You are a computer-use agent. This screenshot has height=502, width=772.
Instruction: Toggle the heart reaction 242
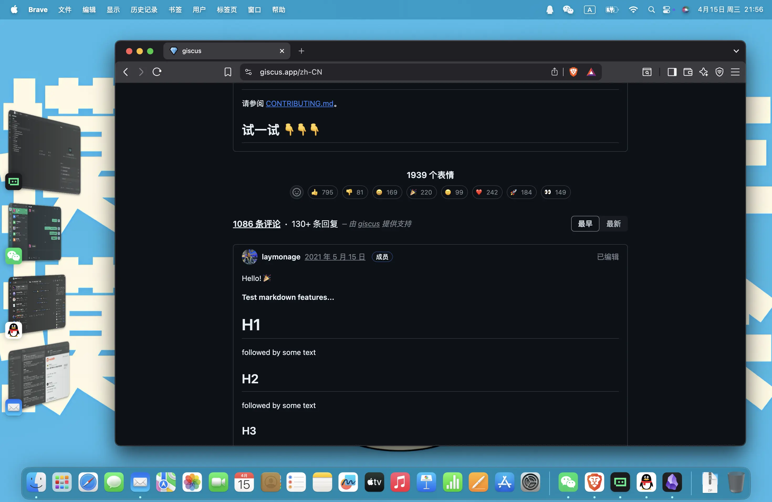(487, 192)
